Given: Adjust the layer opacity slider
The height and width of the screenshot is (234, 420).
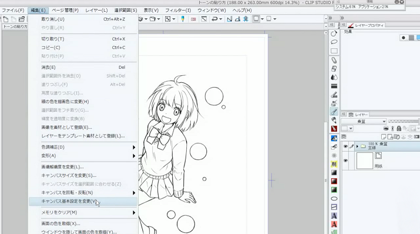Looking at the screenshot, I should 404,122.
